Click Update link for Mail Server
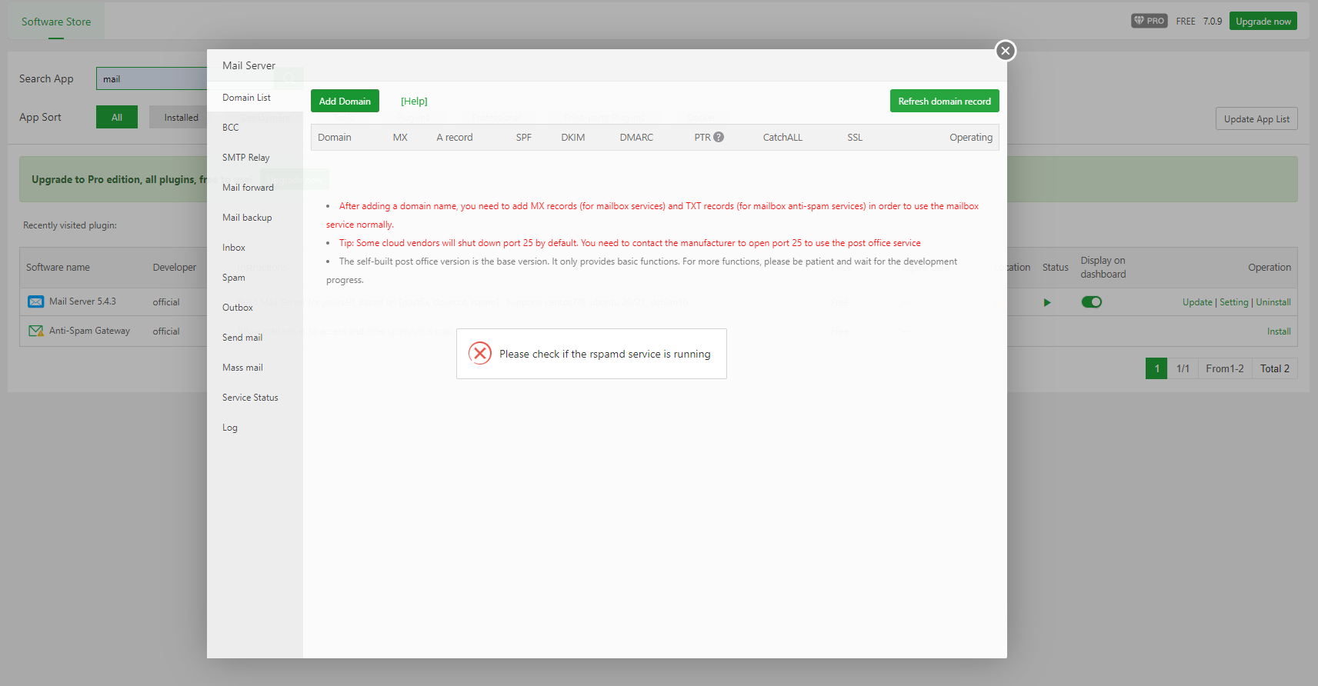 tap(1197, 302)
